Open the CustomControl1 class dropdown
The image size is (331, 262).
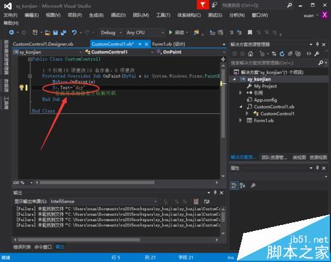119,52
